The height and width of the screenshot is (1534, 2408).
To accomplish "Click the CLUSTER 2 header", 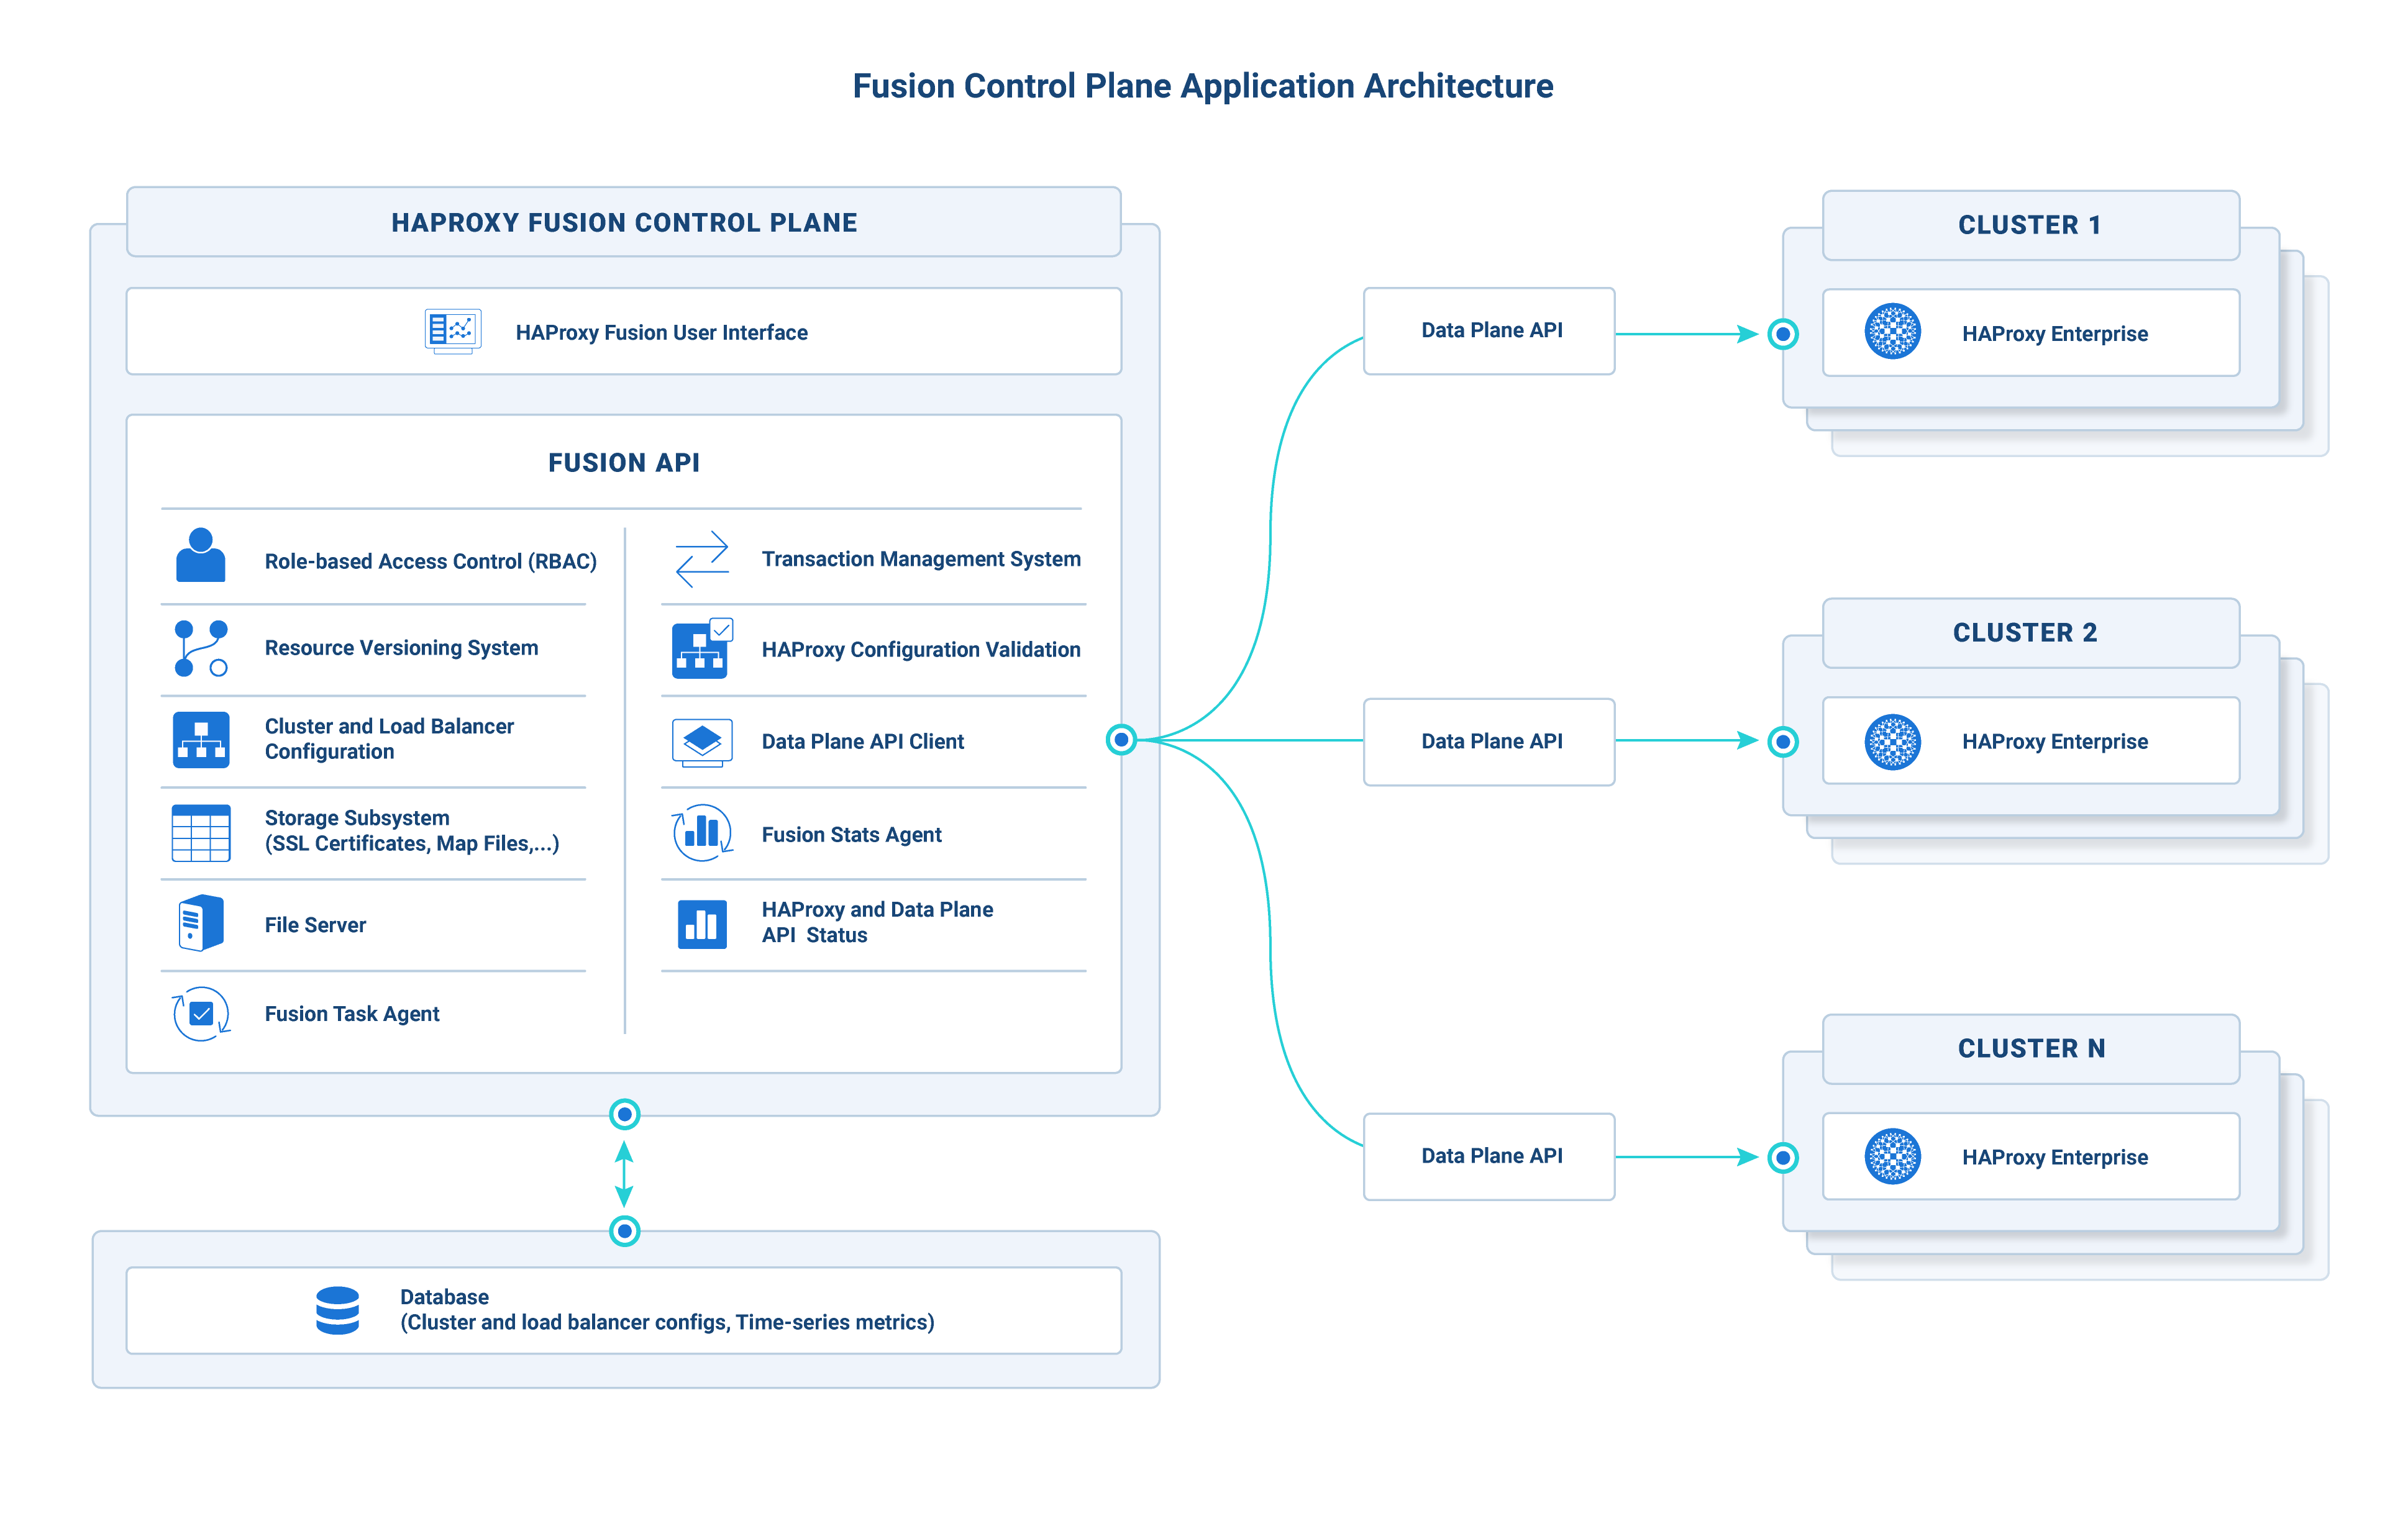I will click(2030, 633).
